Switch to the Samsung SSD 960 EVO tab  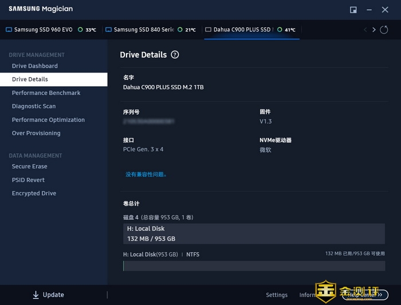[43, 30]
